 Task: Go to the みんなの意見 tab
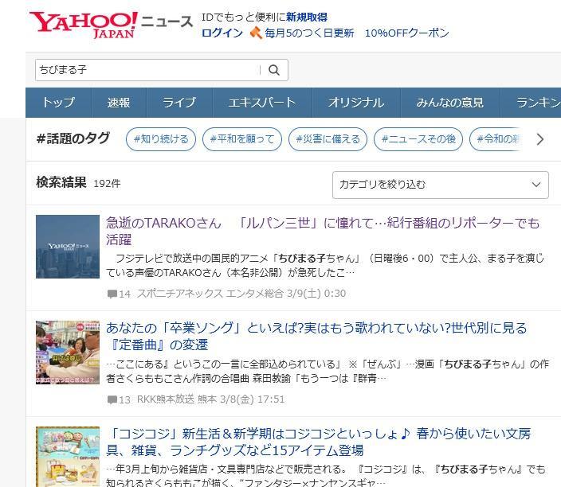[449, 103]
